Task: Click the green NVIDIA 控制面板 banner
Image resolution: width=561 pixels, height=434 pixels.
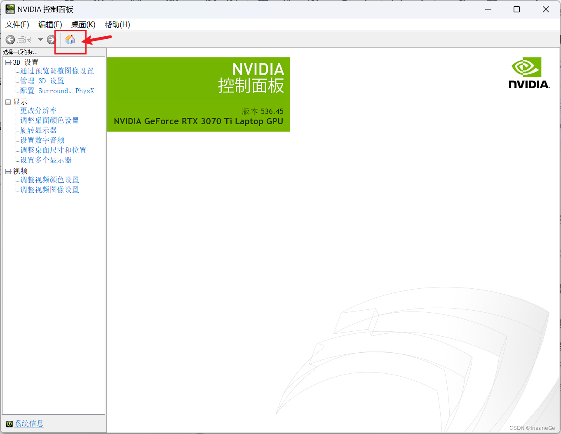Action: pyautogui.click(x=199, y=94)
